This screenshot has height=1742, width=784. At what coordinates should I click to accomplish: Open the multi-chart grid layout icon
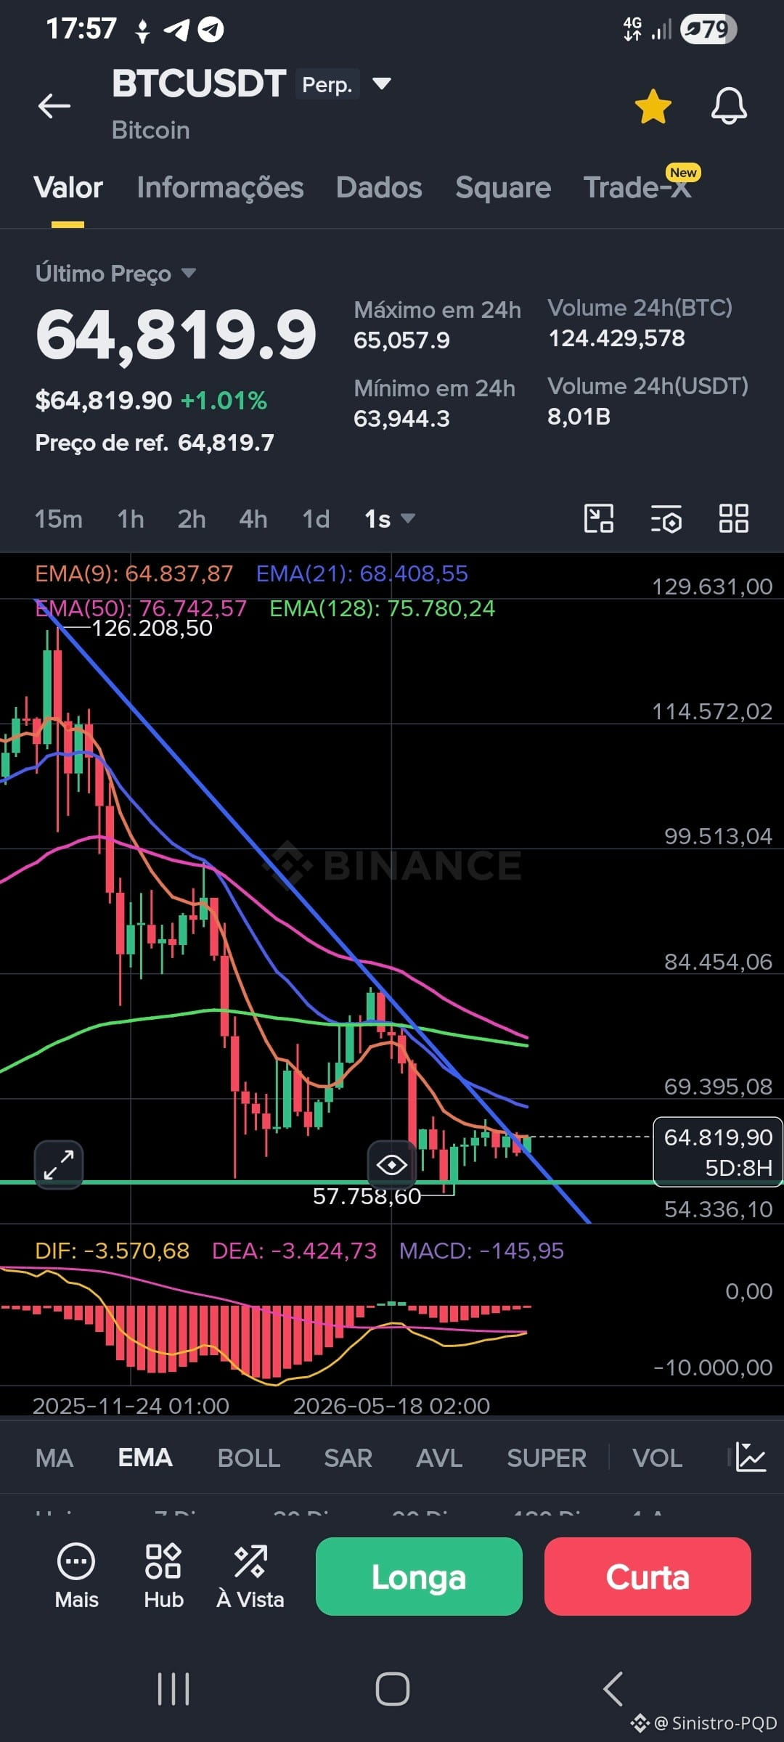(x=733, y=518)
